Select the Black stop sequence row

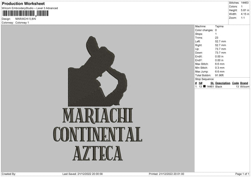[222, 86]
